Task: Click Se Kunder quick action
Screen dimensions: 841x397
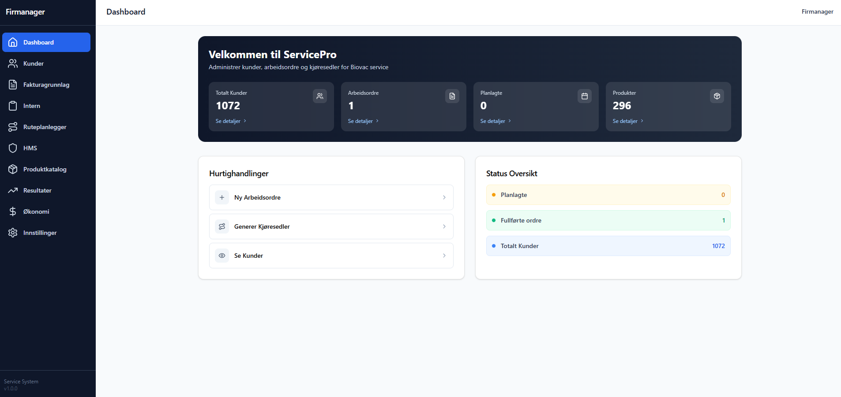Action: pyautogui.click(x=331, y=256)
